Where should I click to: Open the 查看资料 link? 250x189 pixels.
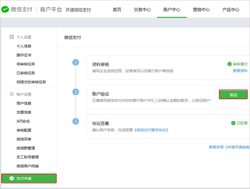[240, 71]
